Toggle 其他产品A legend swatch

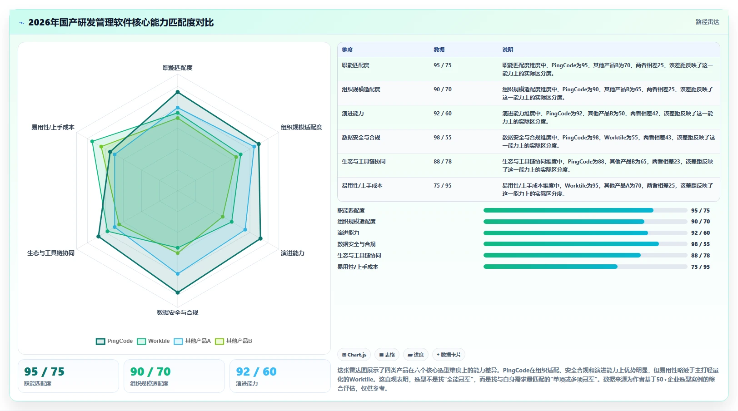coord(178,341)
